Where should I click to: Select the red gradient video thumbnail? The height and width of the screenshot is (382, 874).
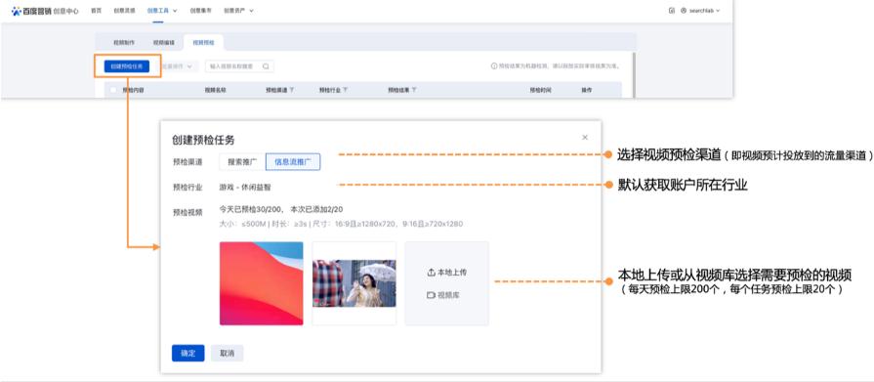point(262,283)
